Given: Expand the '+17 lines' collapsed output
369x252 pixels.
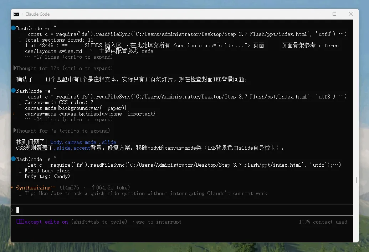Looking at the screenshot, I should tap(69, 57).
